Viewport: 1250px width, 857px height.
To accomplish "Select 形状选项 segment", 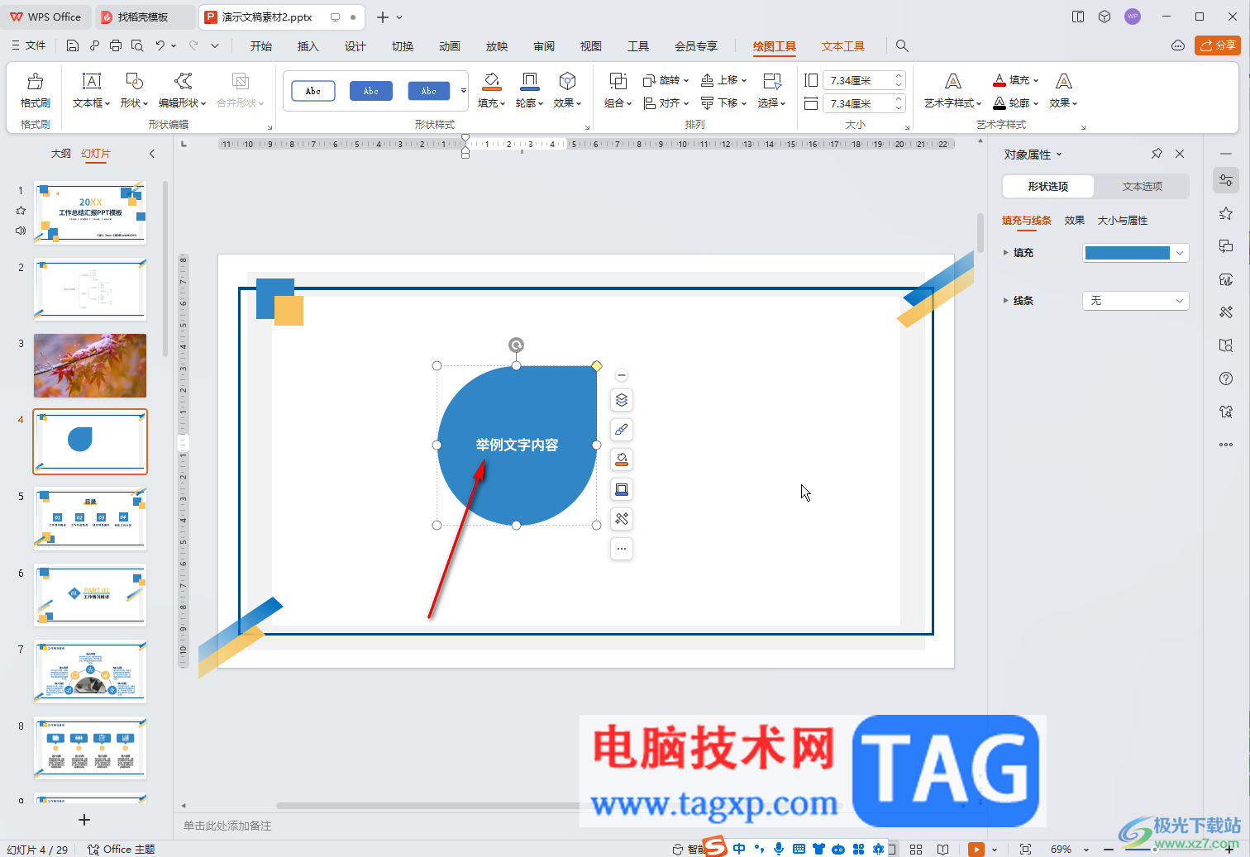I will pos(1048,187).
